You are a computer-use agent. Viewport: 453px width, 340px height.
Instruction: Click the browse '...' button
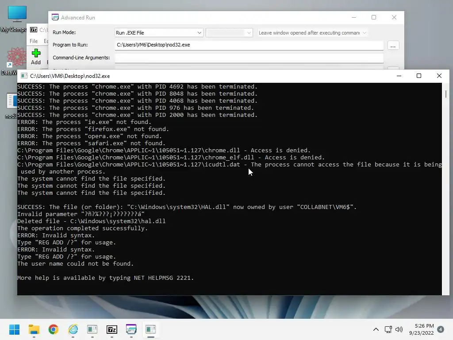point(393,46)
